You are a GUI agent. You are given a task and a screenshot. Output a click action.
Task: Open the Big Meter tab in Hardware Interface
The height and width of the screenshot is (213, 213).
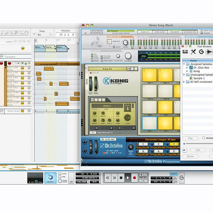pyautogui.click(x=175, y=32)
